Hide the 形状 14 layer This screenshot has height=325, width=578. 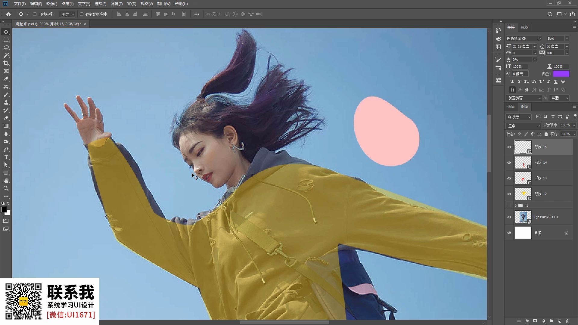pyautogui.click(x=509, y=162)
